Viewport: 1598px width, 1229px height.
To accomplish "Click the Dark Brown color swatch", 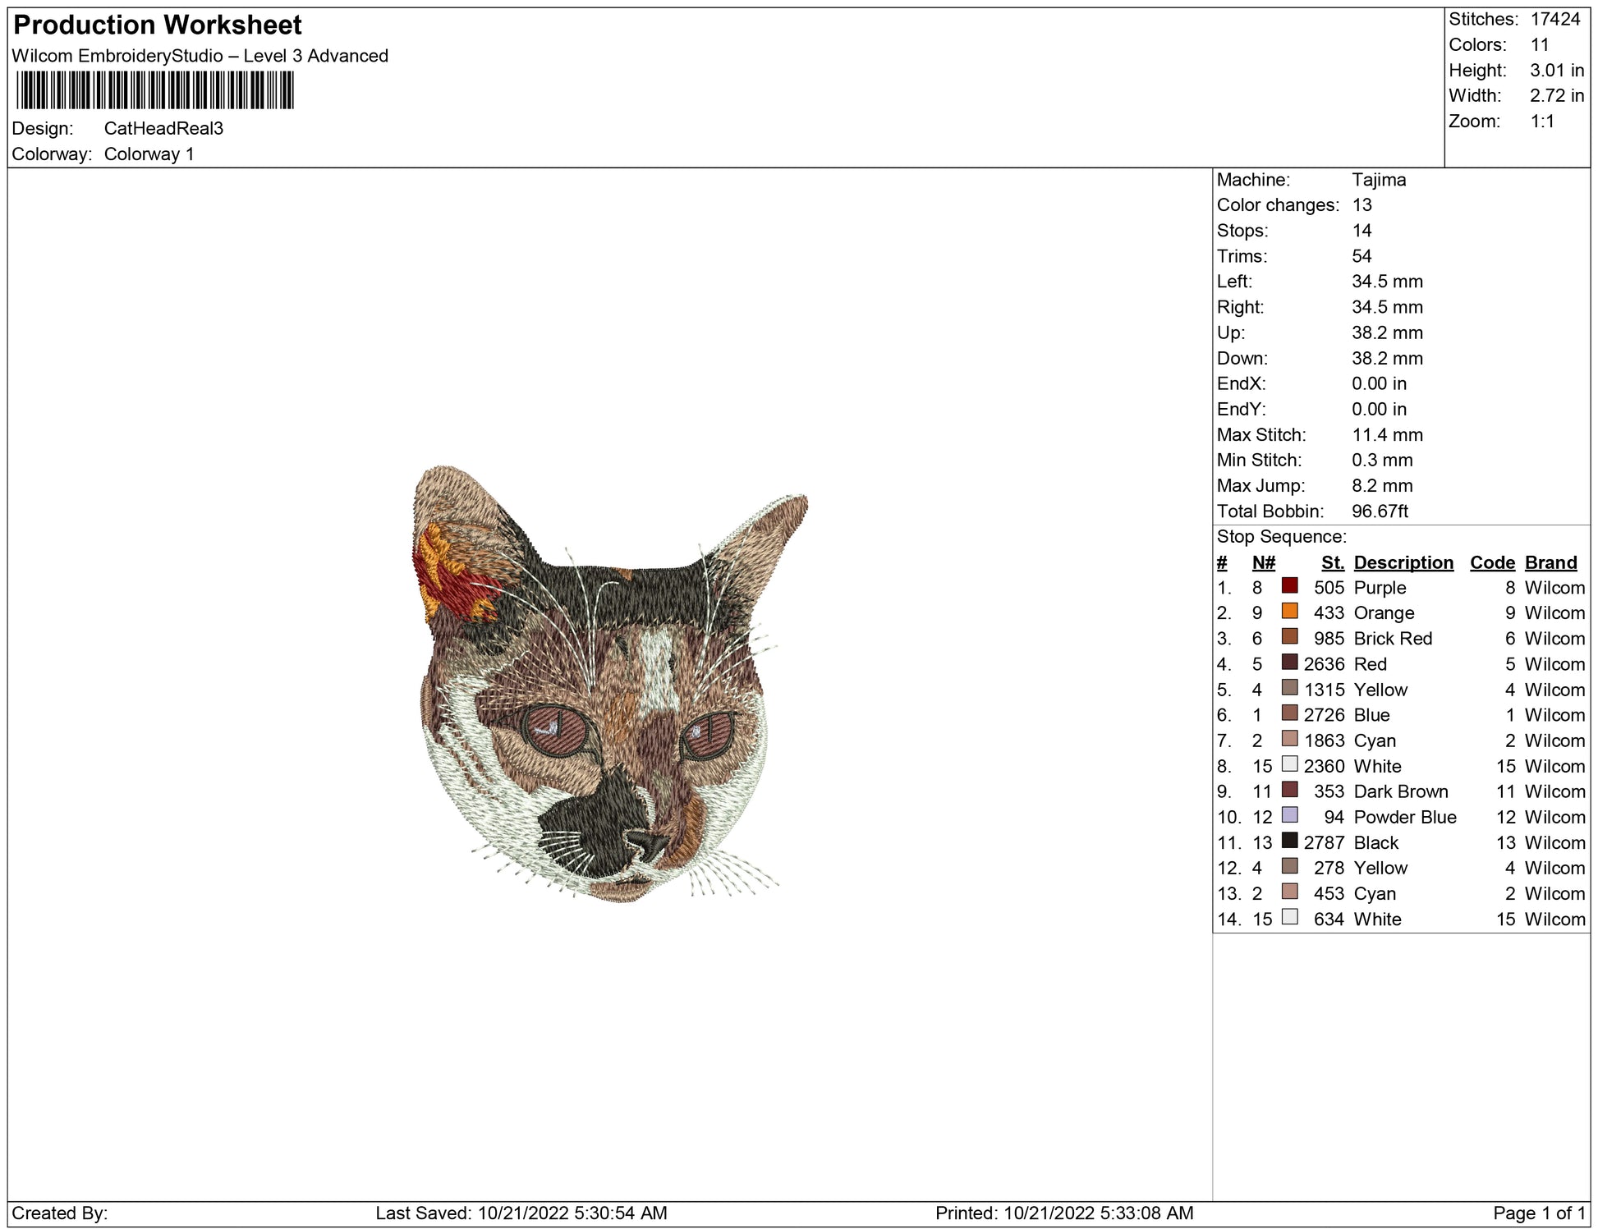I will [x=1289, y=790].
